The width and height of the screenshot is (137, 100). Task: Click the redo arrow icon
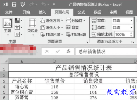tap(32, 4)
